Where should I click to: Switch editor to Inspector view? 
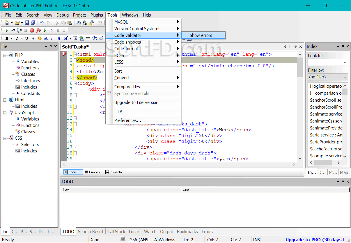click(x=114, y=172)
